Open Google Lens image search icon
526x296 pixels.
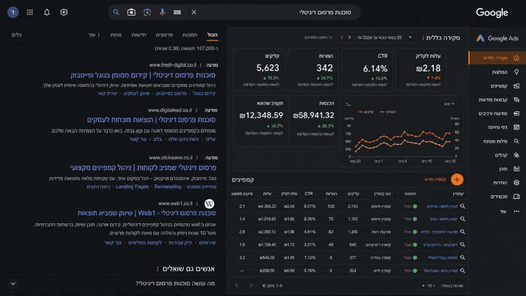pyautogui.click(x=147, y=12)
